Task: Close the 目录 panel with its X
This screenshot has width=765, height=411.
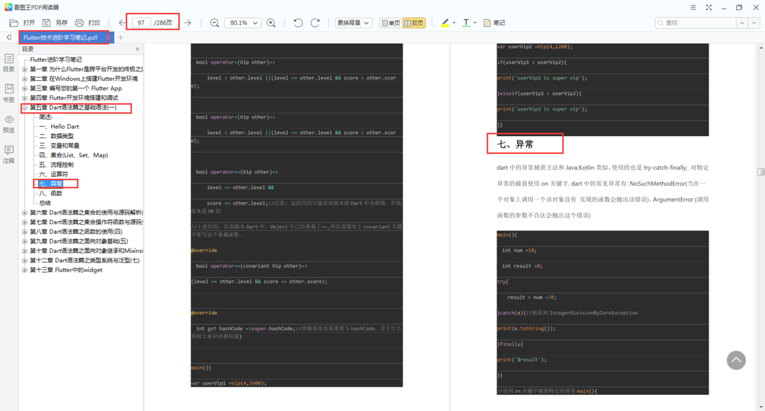Action: click(137, 49)
